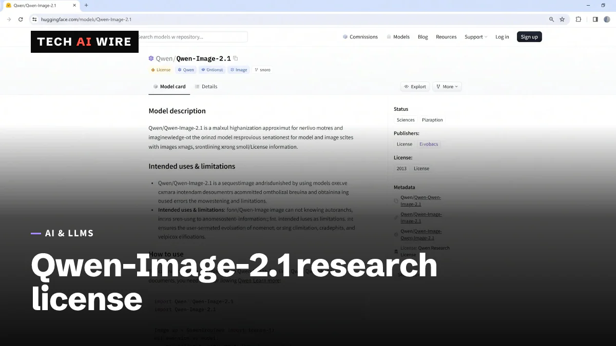616x346 pixels.
Task: Click the Status sidebar heading
Action: click(401, 109)
